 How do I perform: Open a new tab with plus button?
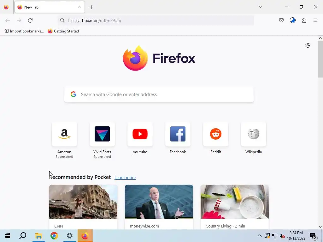(x=91, y=7)
